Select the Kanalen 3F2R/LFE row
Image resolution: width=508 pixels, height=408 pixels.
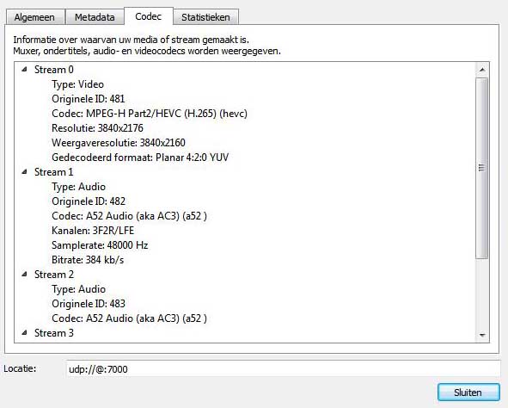click(x=93, y=231)
